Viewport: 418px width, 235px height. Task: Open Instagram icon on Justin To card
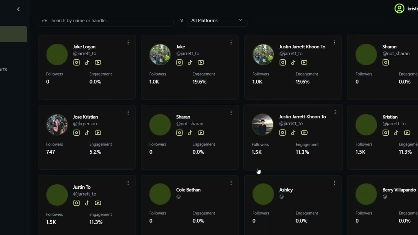click(x=76, y=203)
